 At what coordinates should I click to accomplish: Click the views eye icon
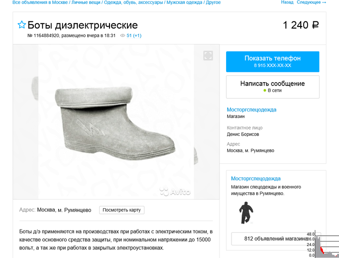123,36
